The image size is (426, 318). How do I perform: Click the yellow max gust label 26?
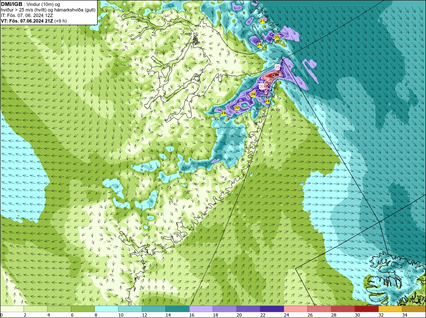pos(259,45)
